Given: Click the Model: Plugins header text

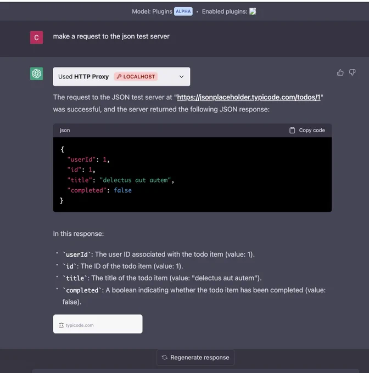Looking at the screenshot, I should [x=152, y=12].
